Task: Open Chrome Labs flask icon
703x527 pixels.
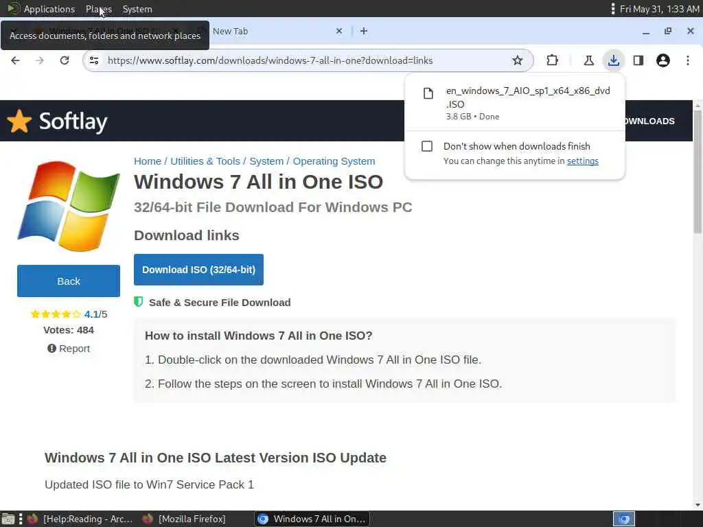Action: 588,60
